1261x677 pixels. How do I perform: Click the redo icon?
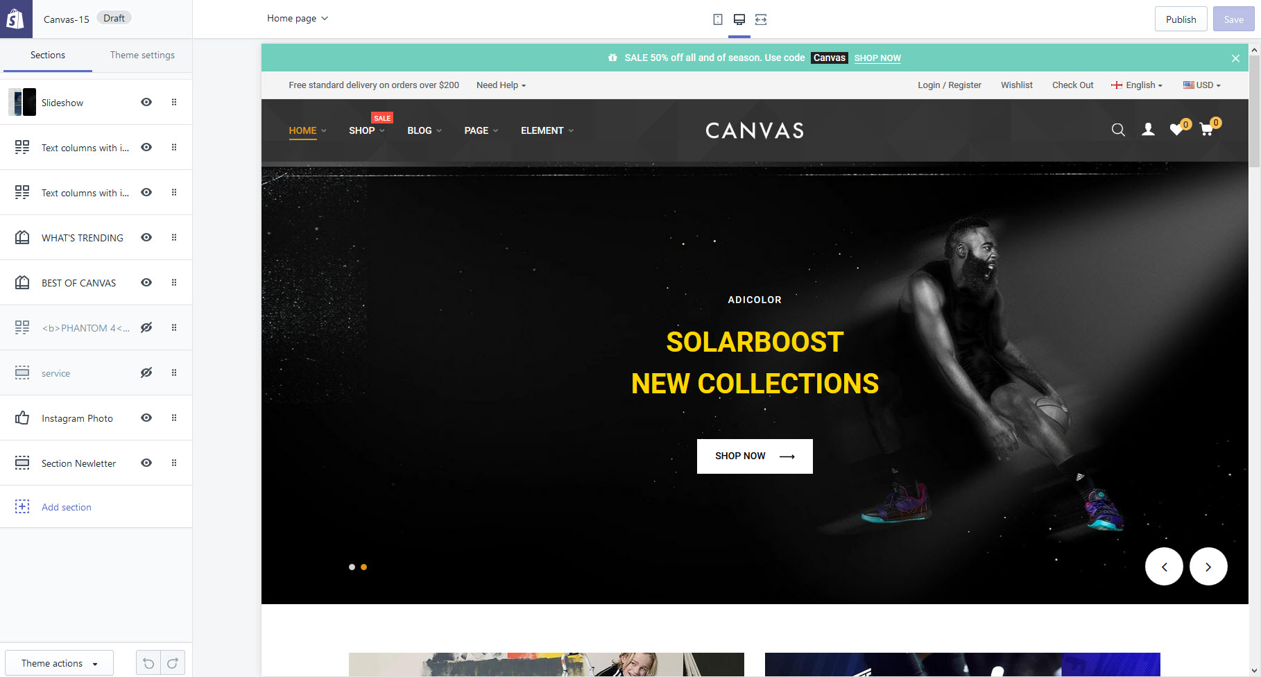pos(173,663)
